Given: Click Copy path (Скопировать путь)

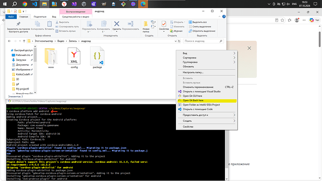Looking at the screenshot, I should [x=67, y=27].
